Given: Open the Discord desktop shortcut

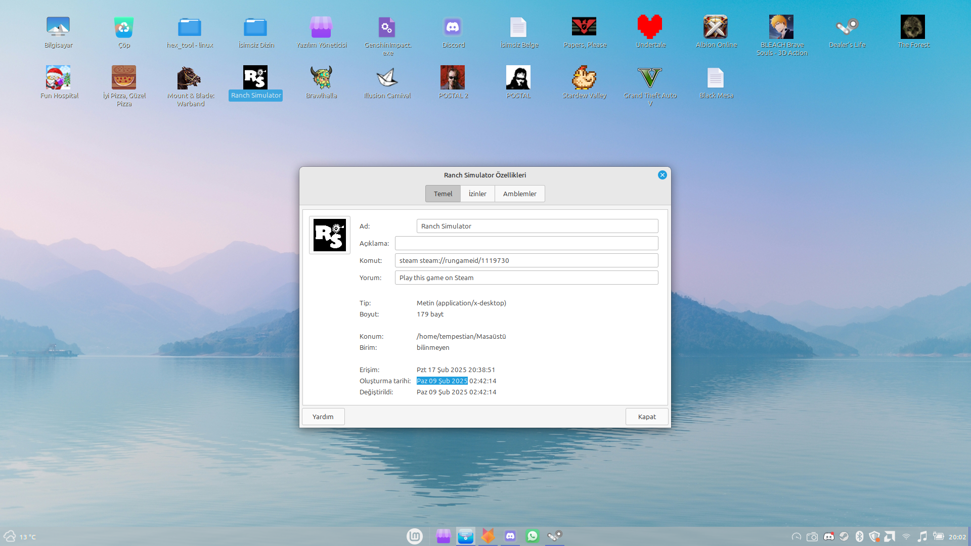Looking at the screenshot, I should click(453, 28).
